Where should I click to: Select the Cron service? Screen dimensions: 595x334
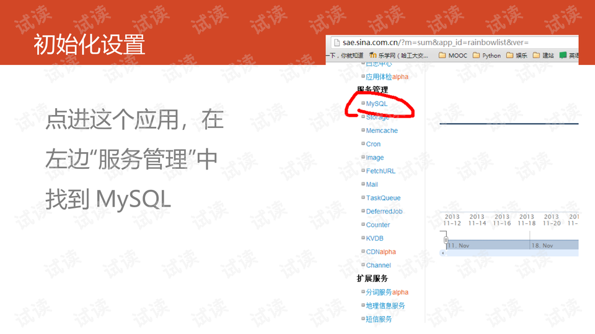pos(373,144)
